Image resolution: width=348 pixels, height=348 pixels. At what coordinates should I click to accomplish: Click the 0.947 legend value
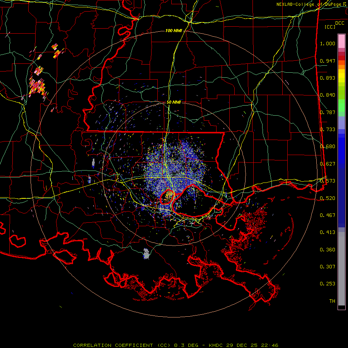pos(328,61)
